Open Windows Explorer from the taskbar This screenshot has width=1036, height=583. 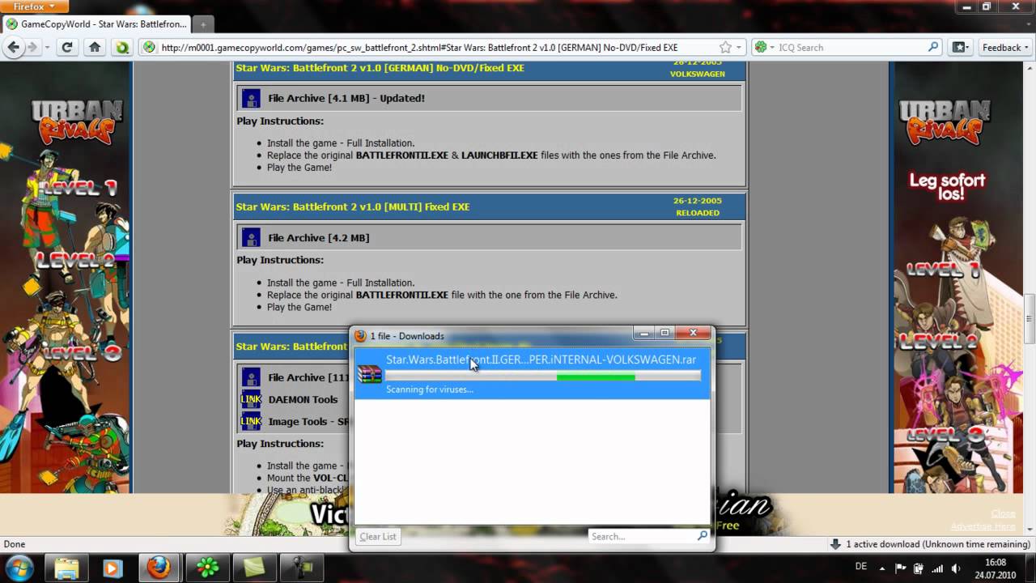[x=66, y=568]
